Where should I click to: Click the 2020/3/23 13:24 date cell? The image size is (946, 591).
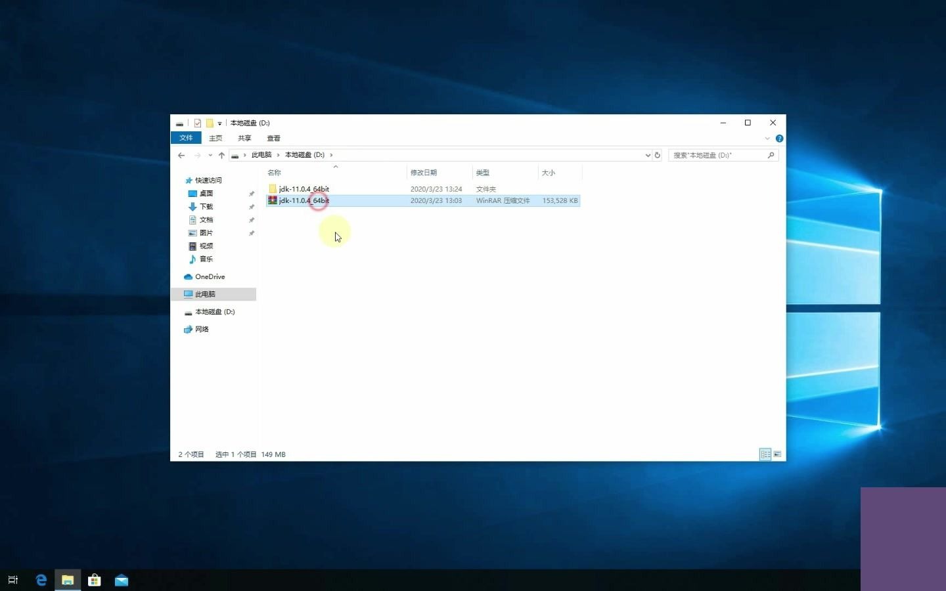pyautogui.click(x=436, y=189)
